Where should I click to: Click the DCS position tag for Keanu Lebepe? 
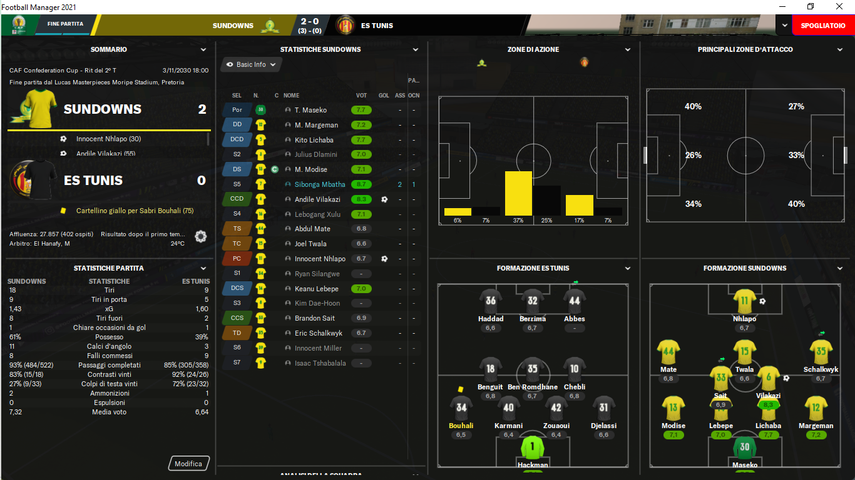237,289
